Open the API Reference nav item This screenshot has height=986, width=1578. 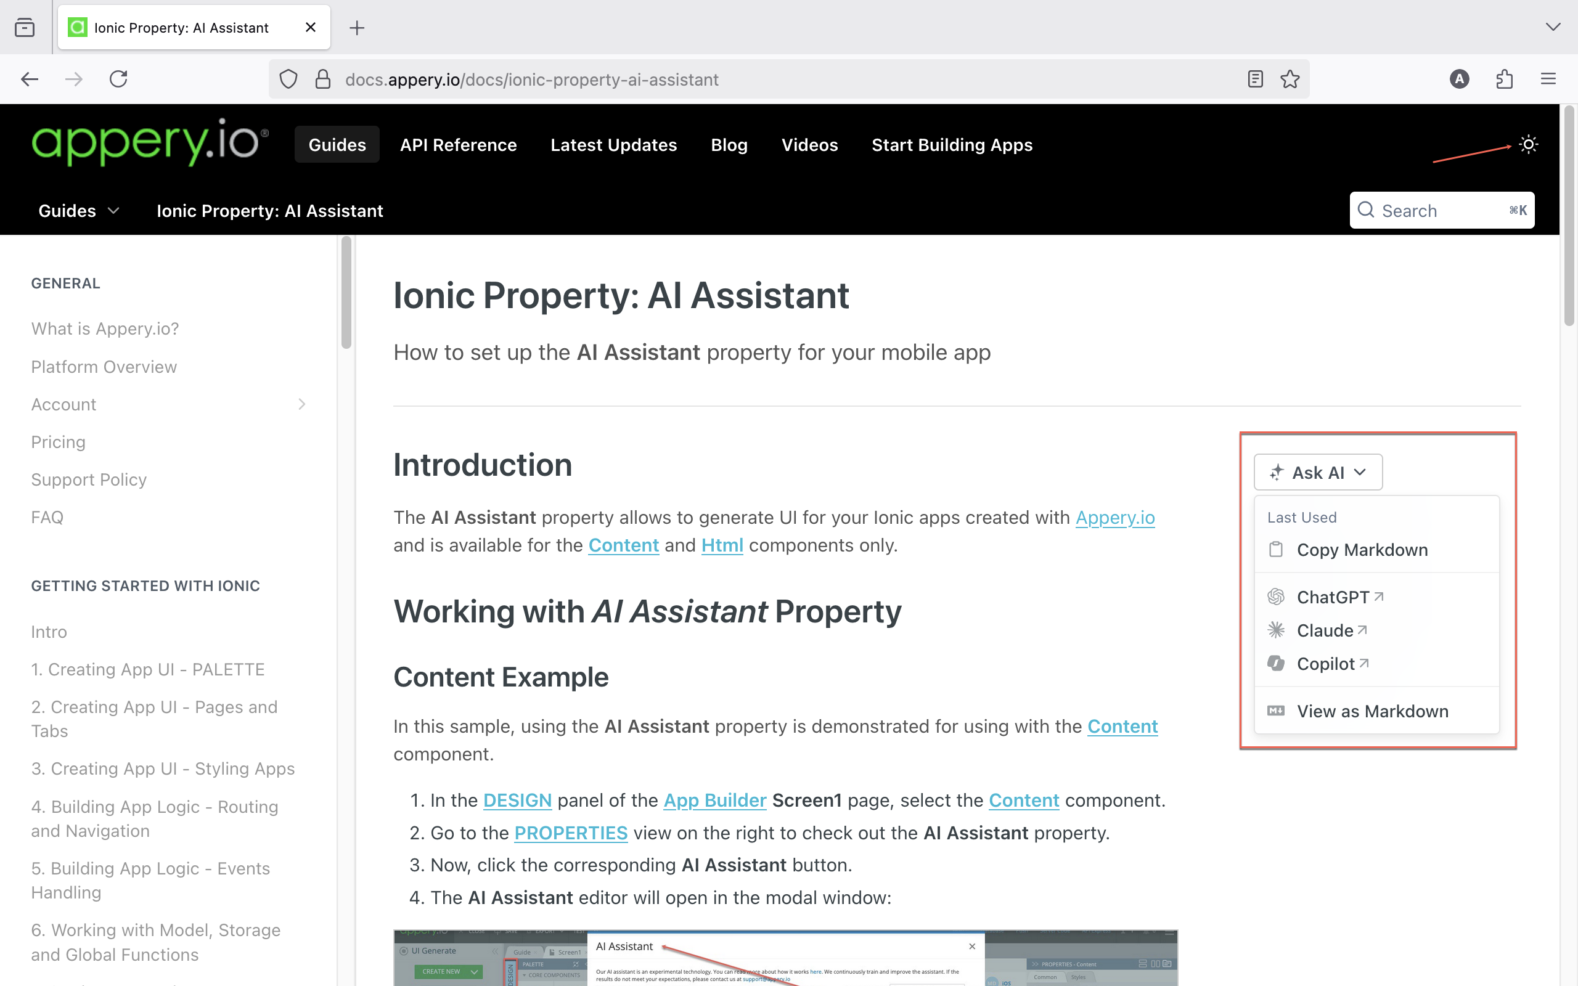[x=458, y=145]
